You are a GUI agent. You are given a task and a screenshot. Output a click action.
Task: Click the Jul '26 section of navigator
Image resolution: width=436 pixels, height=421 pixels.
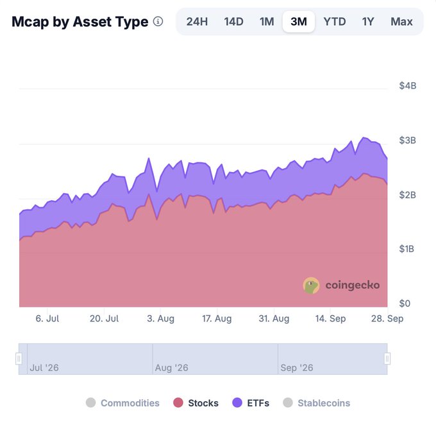[90, 359]
